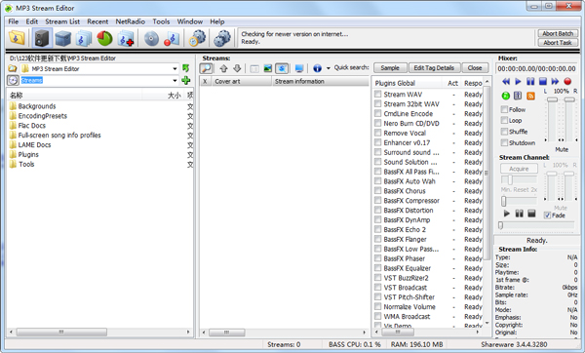Click the green plus icon beside Streams field

click(x=186, y=80)
